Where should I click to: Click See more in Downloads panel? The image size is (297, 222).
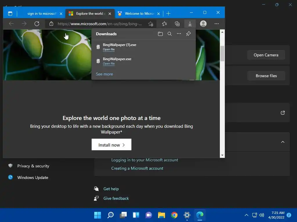pos(104,74)
